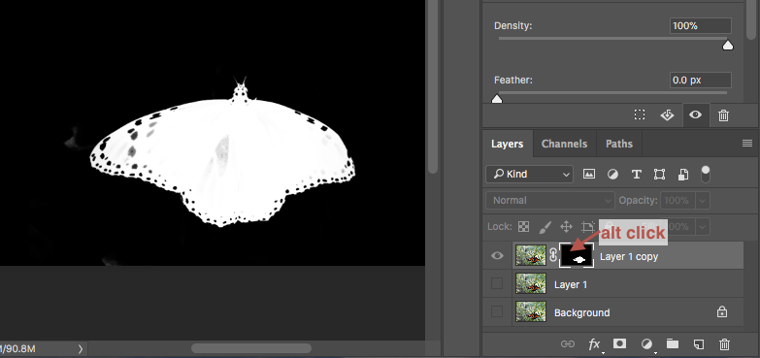The width and height of the screenshot is (760, 358).
Task: Click the Add Layer Mask icon
Action: pos(619,344)
